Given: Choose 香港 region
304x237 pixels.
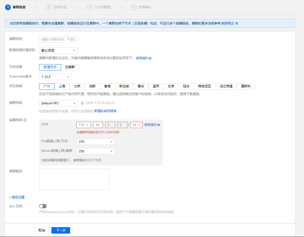Looking at the screenshot, I should (x=107, y=86).
